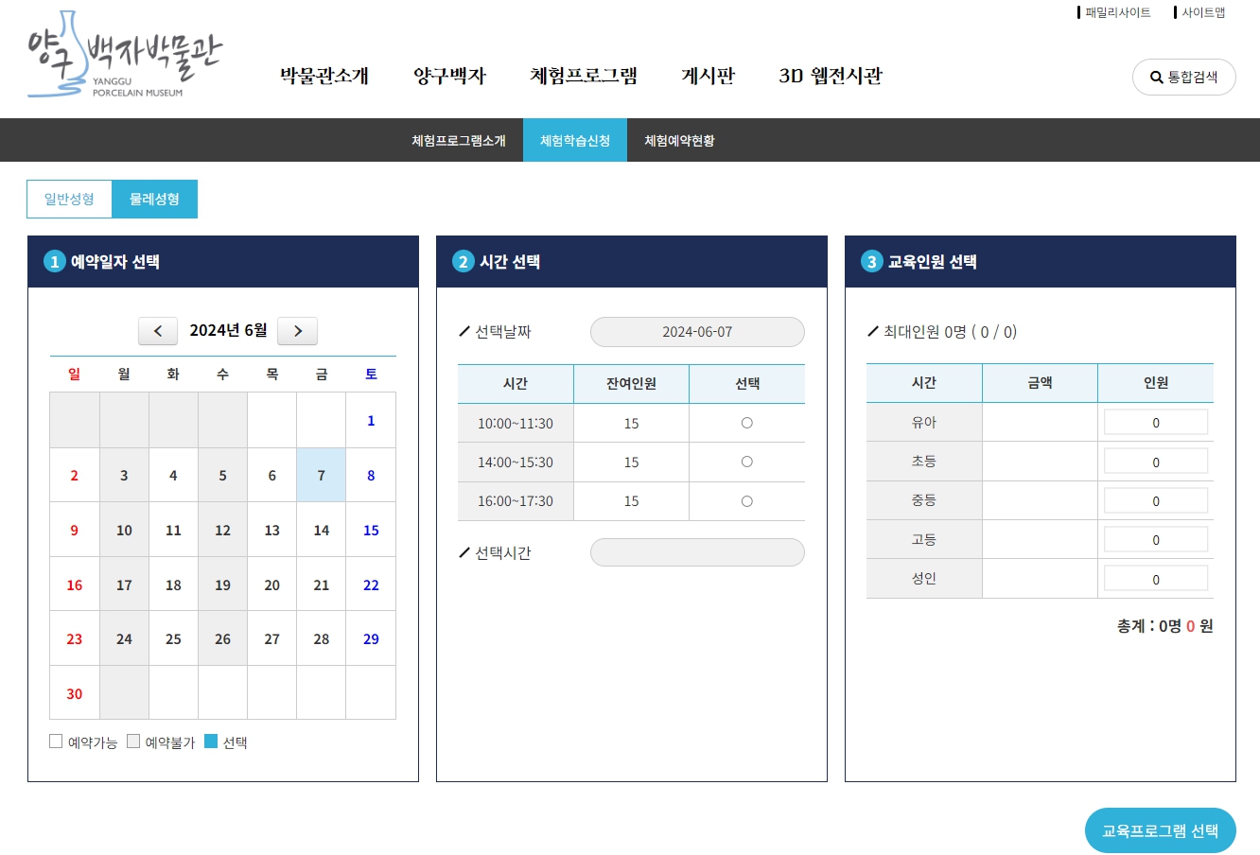Viewport: 1260px width, 855px height.
Task: Click the 성인 people count input field
Action: (1155, 577)
